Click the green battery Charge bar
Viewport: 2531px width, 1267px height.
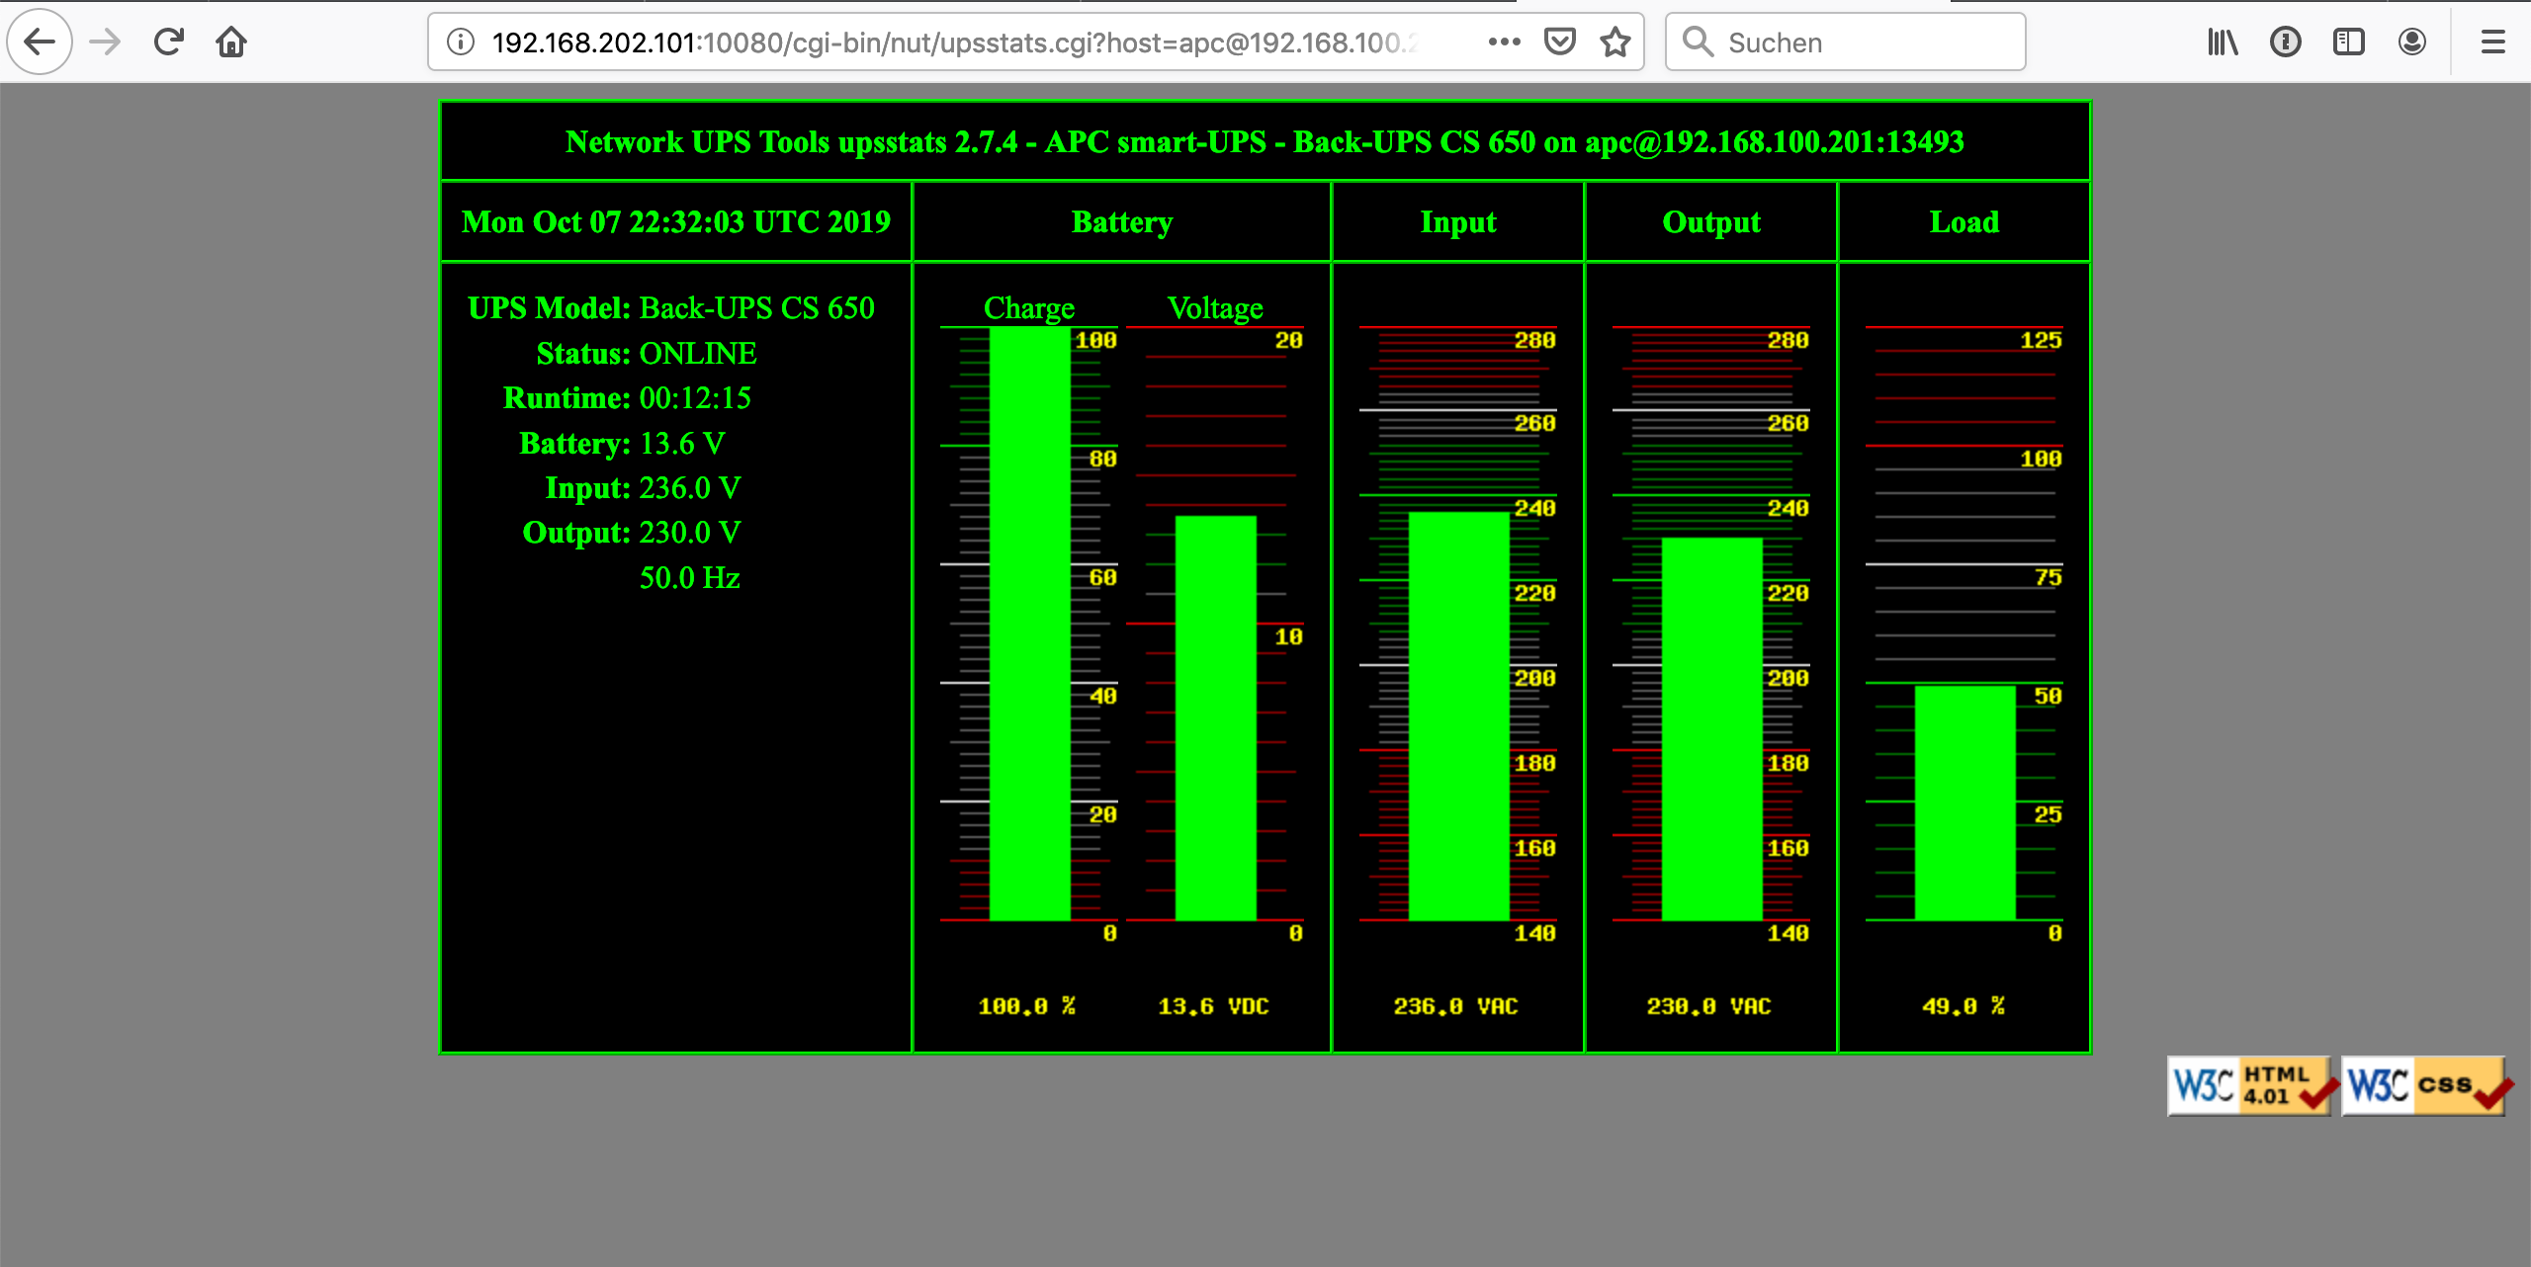1029,623
